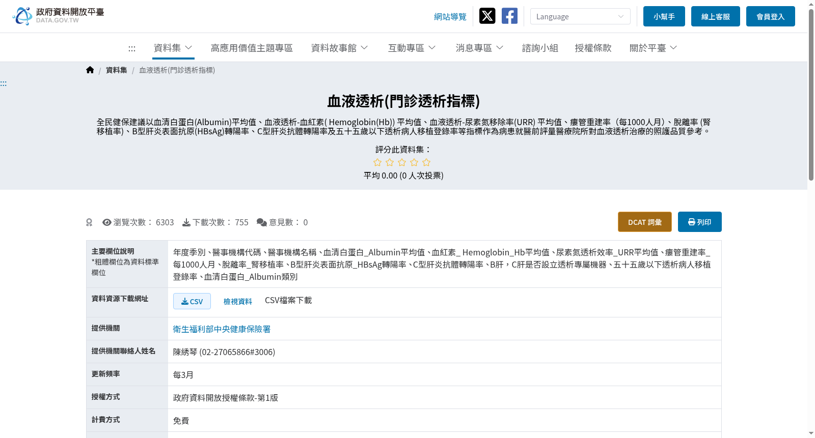Click the DATA.GOV.TW site logo
This screenshot has height=438, width=815.
pos(58,16)
